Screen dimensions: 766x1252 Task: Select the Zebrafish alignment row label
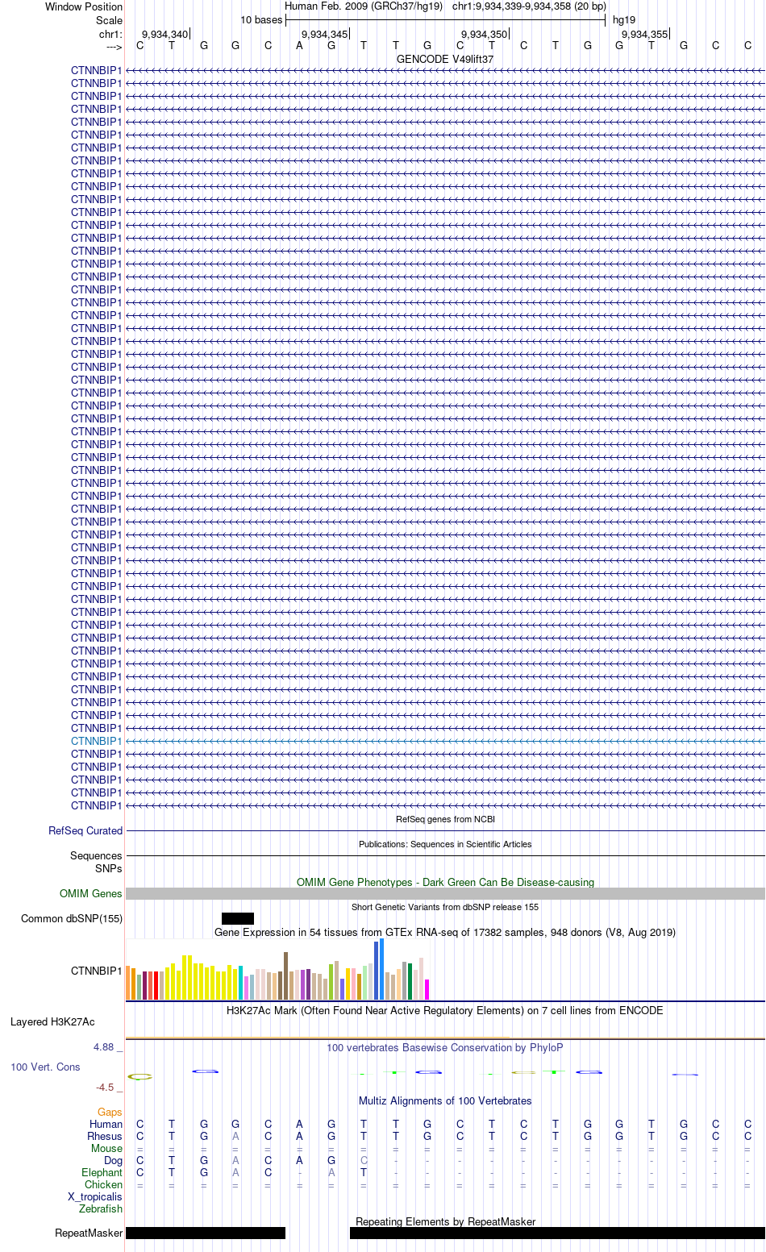point(101,1208)
